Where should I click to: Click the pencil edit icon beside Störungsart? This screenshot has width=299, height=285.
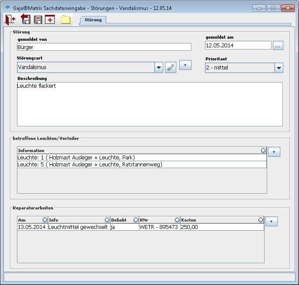pos(171,67)
